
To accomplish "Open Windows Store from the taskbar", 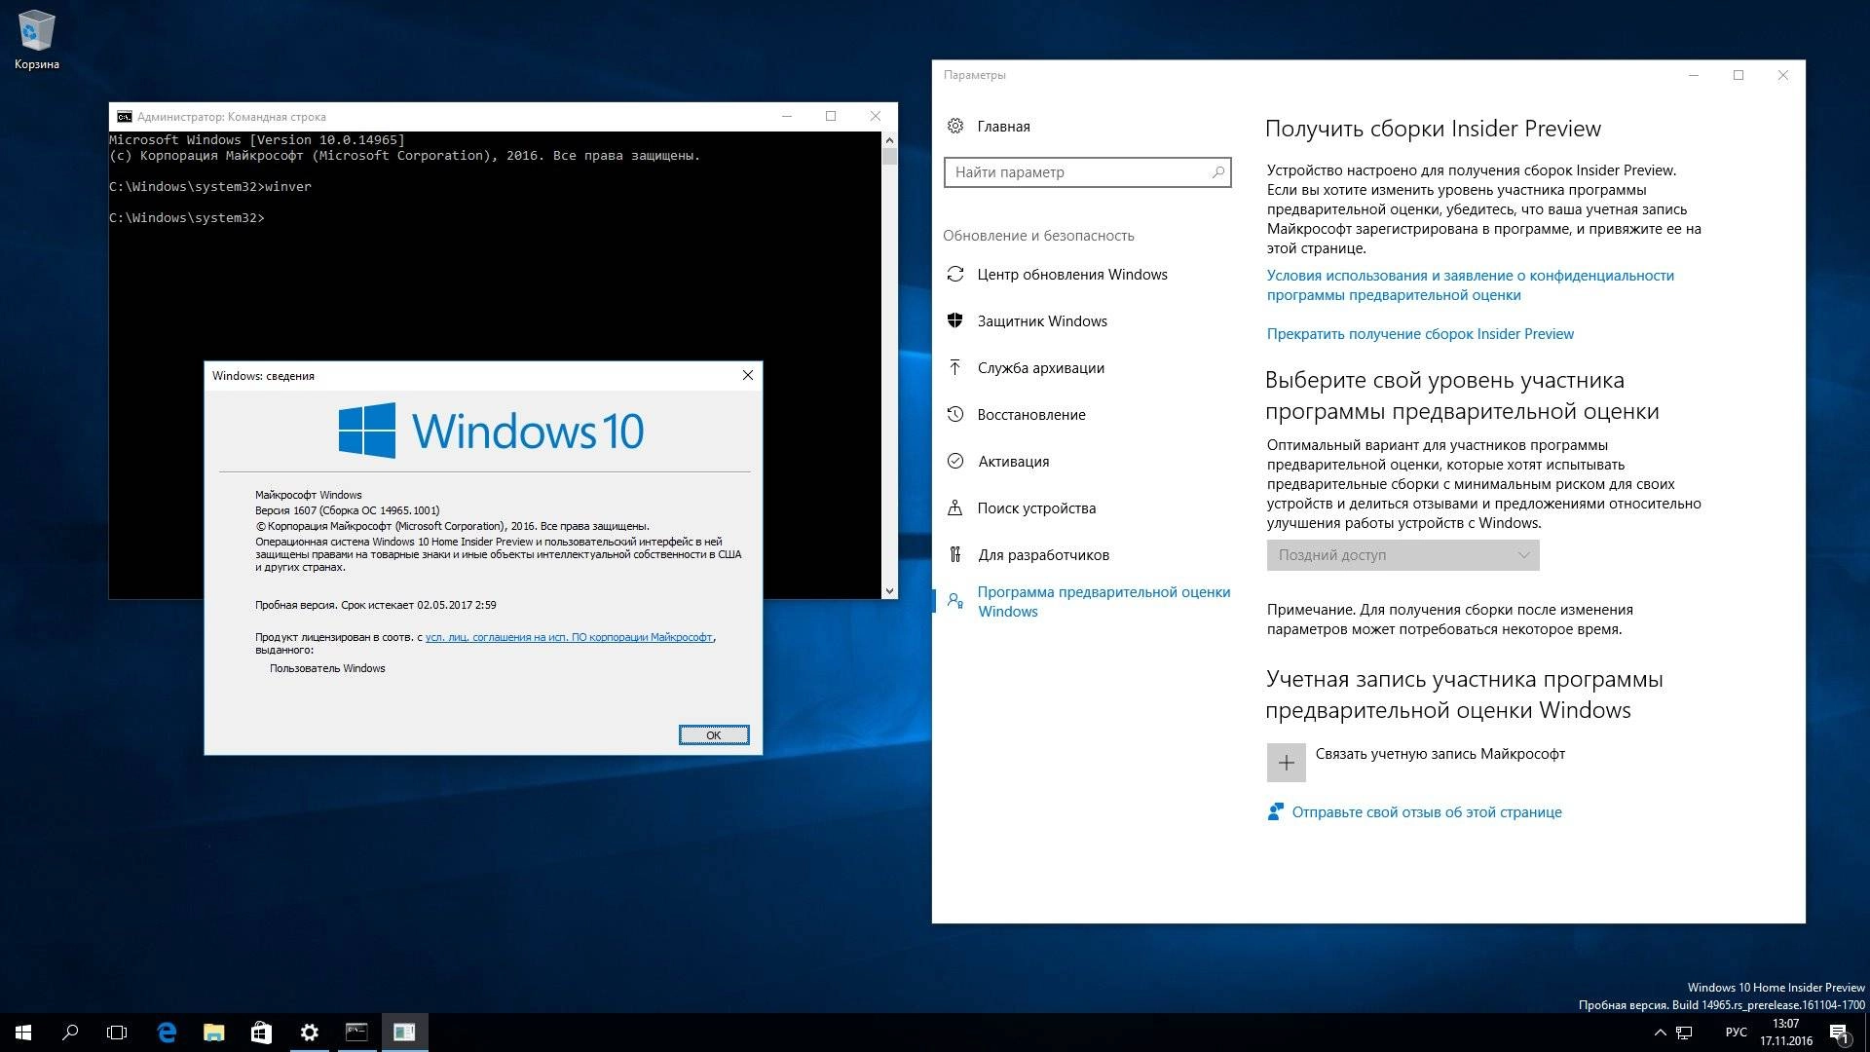I will pyautogui.click(x=261, y=1033).
